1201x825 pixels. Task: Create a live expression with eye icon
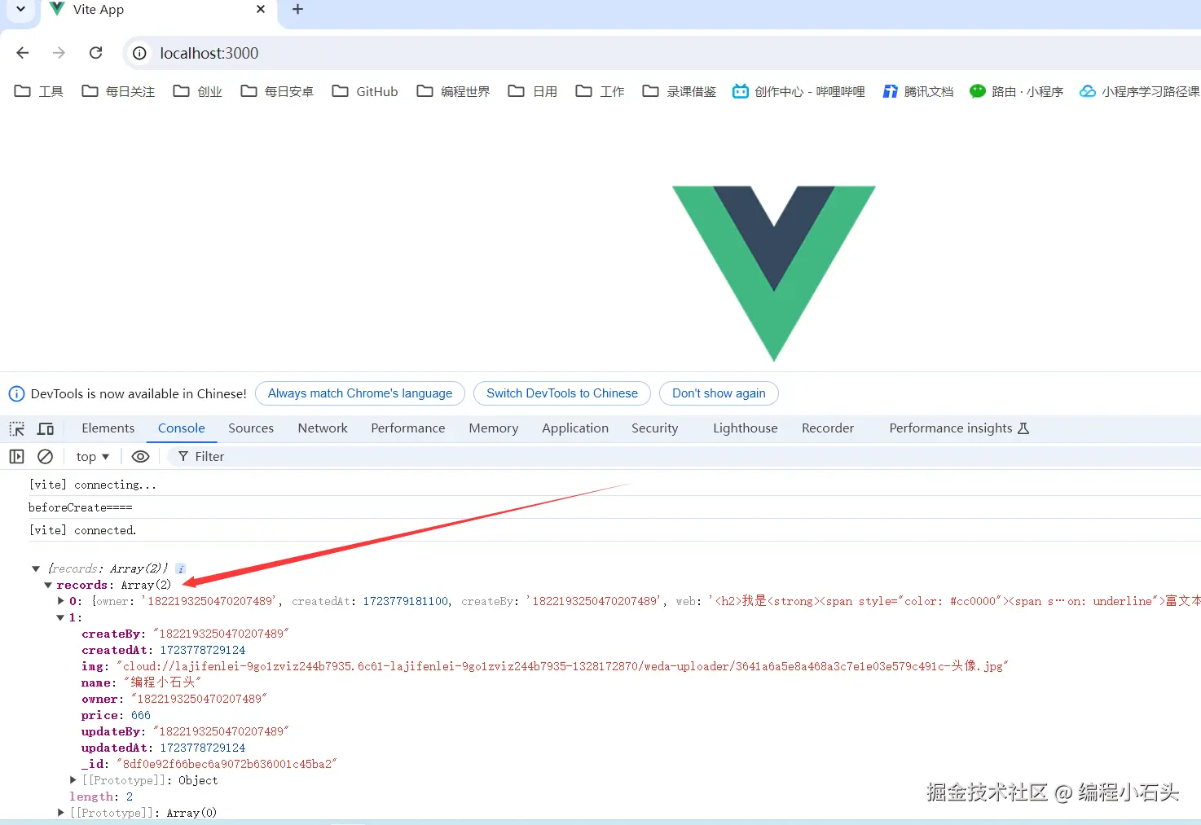point(140,457)
